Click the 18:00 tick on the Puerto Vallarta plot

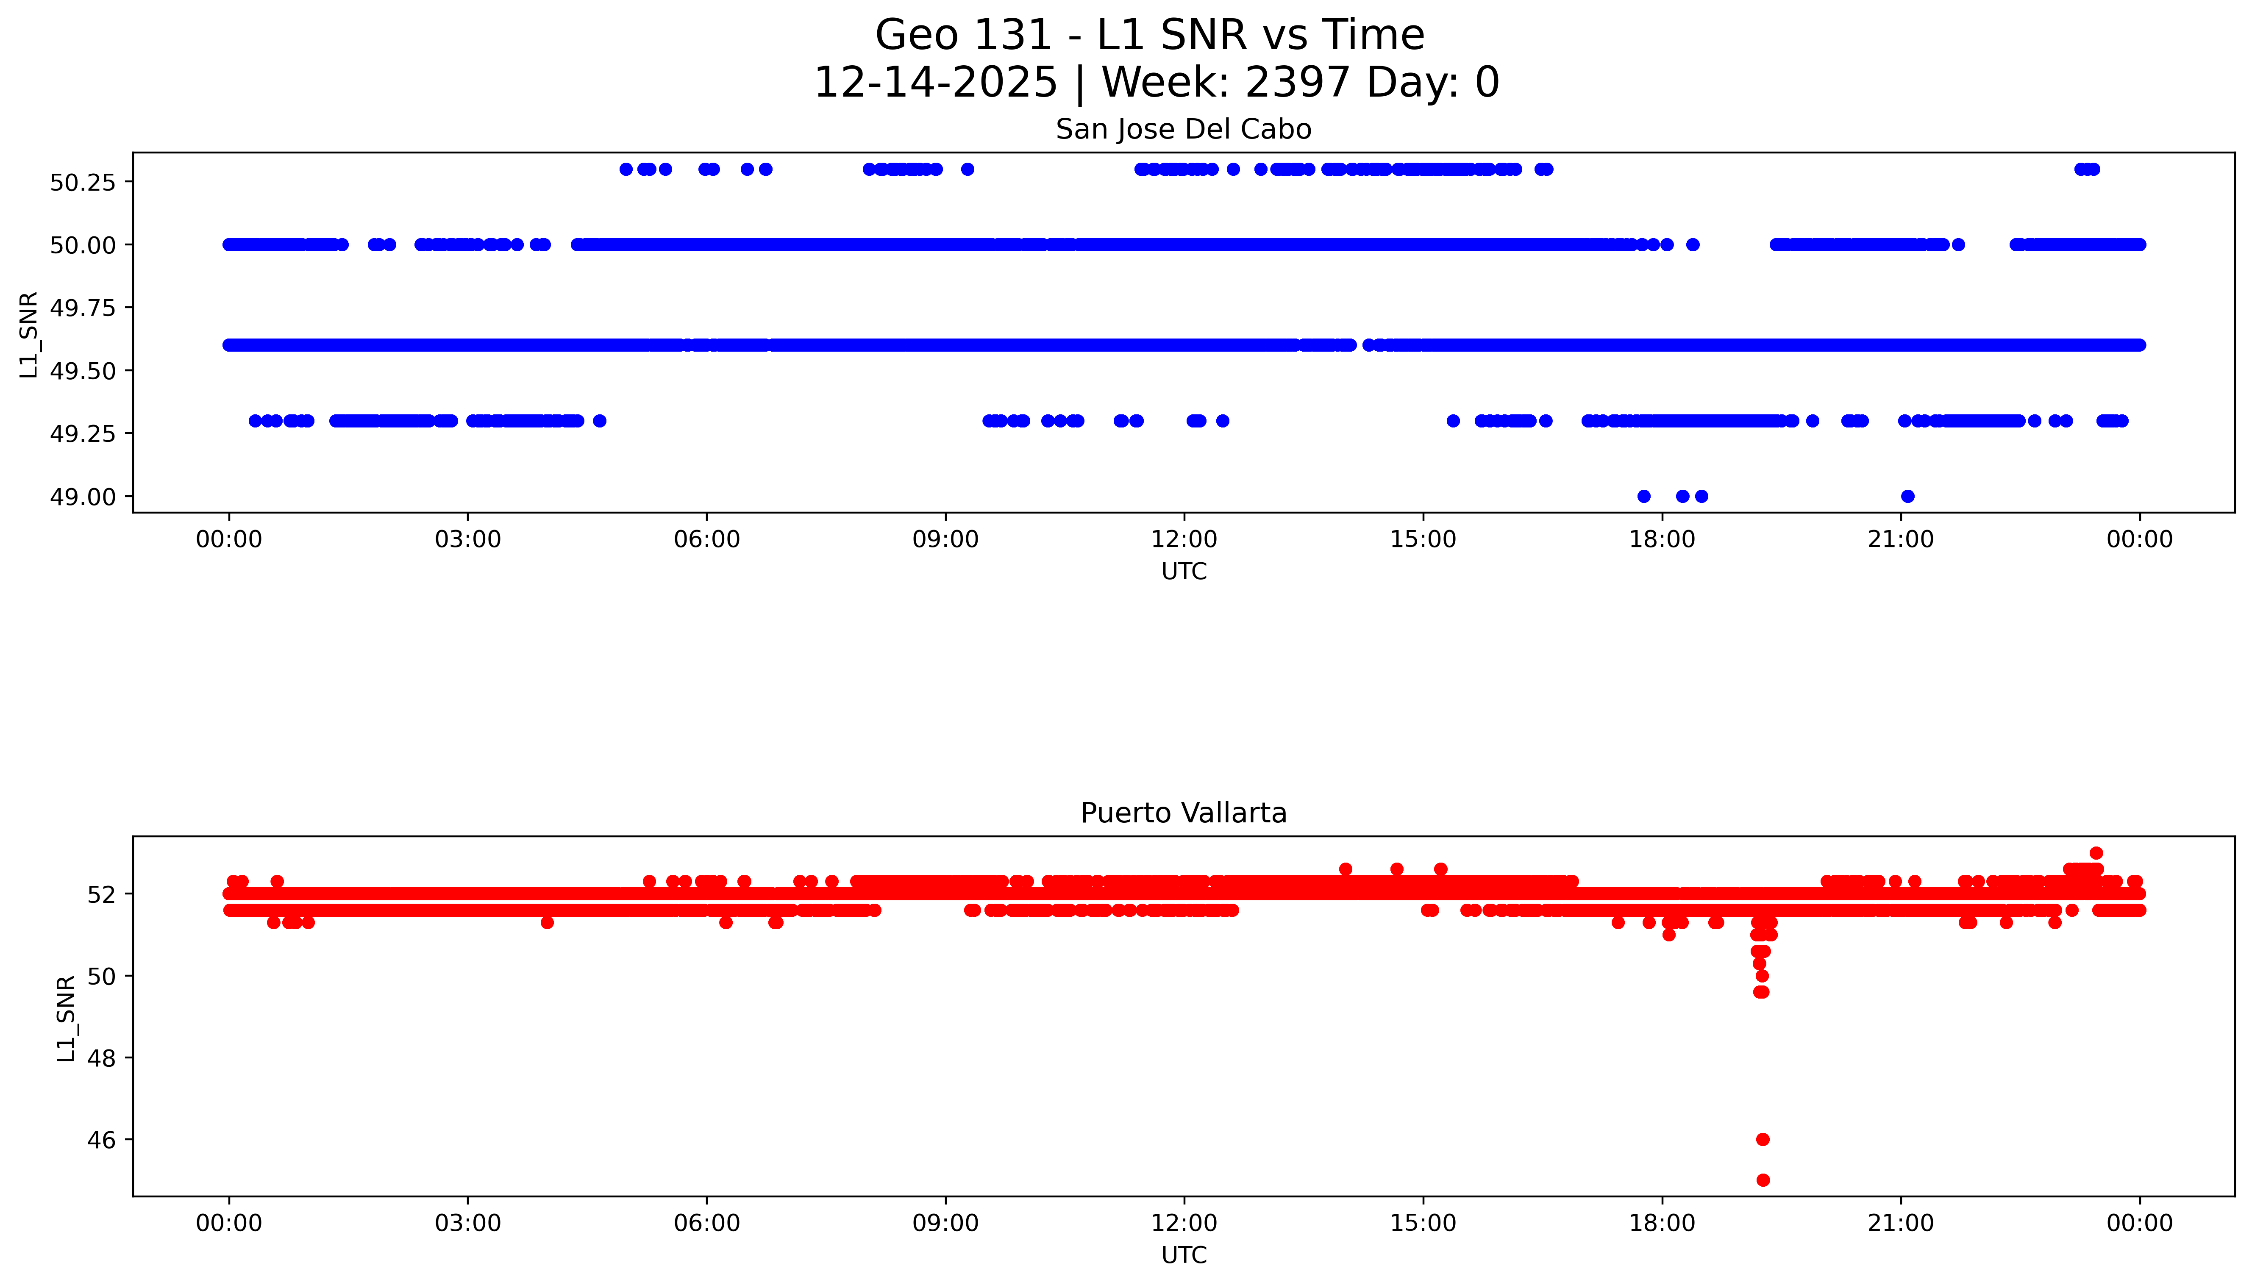[1661, 1223]
